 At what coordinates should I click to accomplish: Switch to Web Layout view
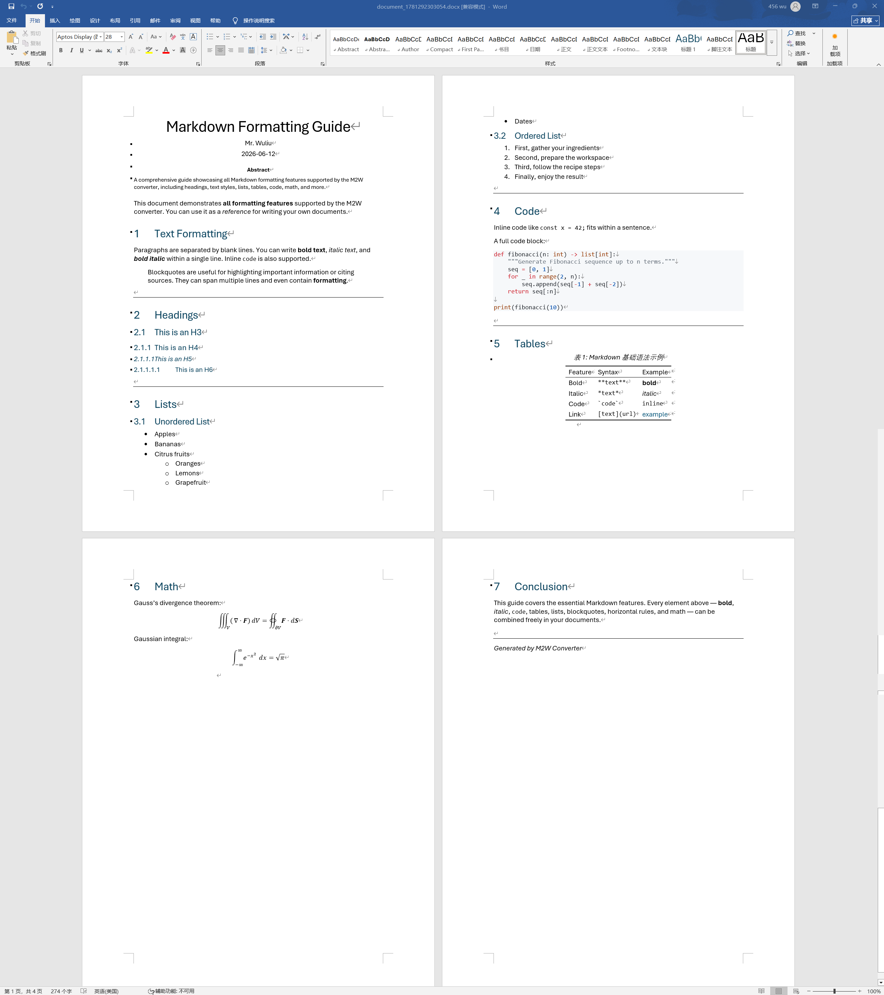point(796,991)
